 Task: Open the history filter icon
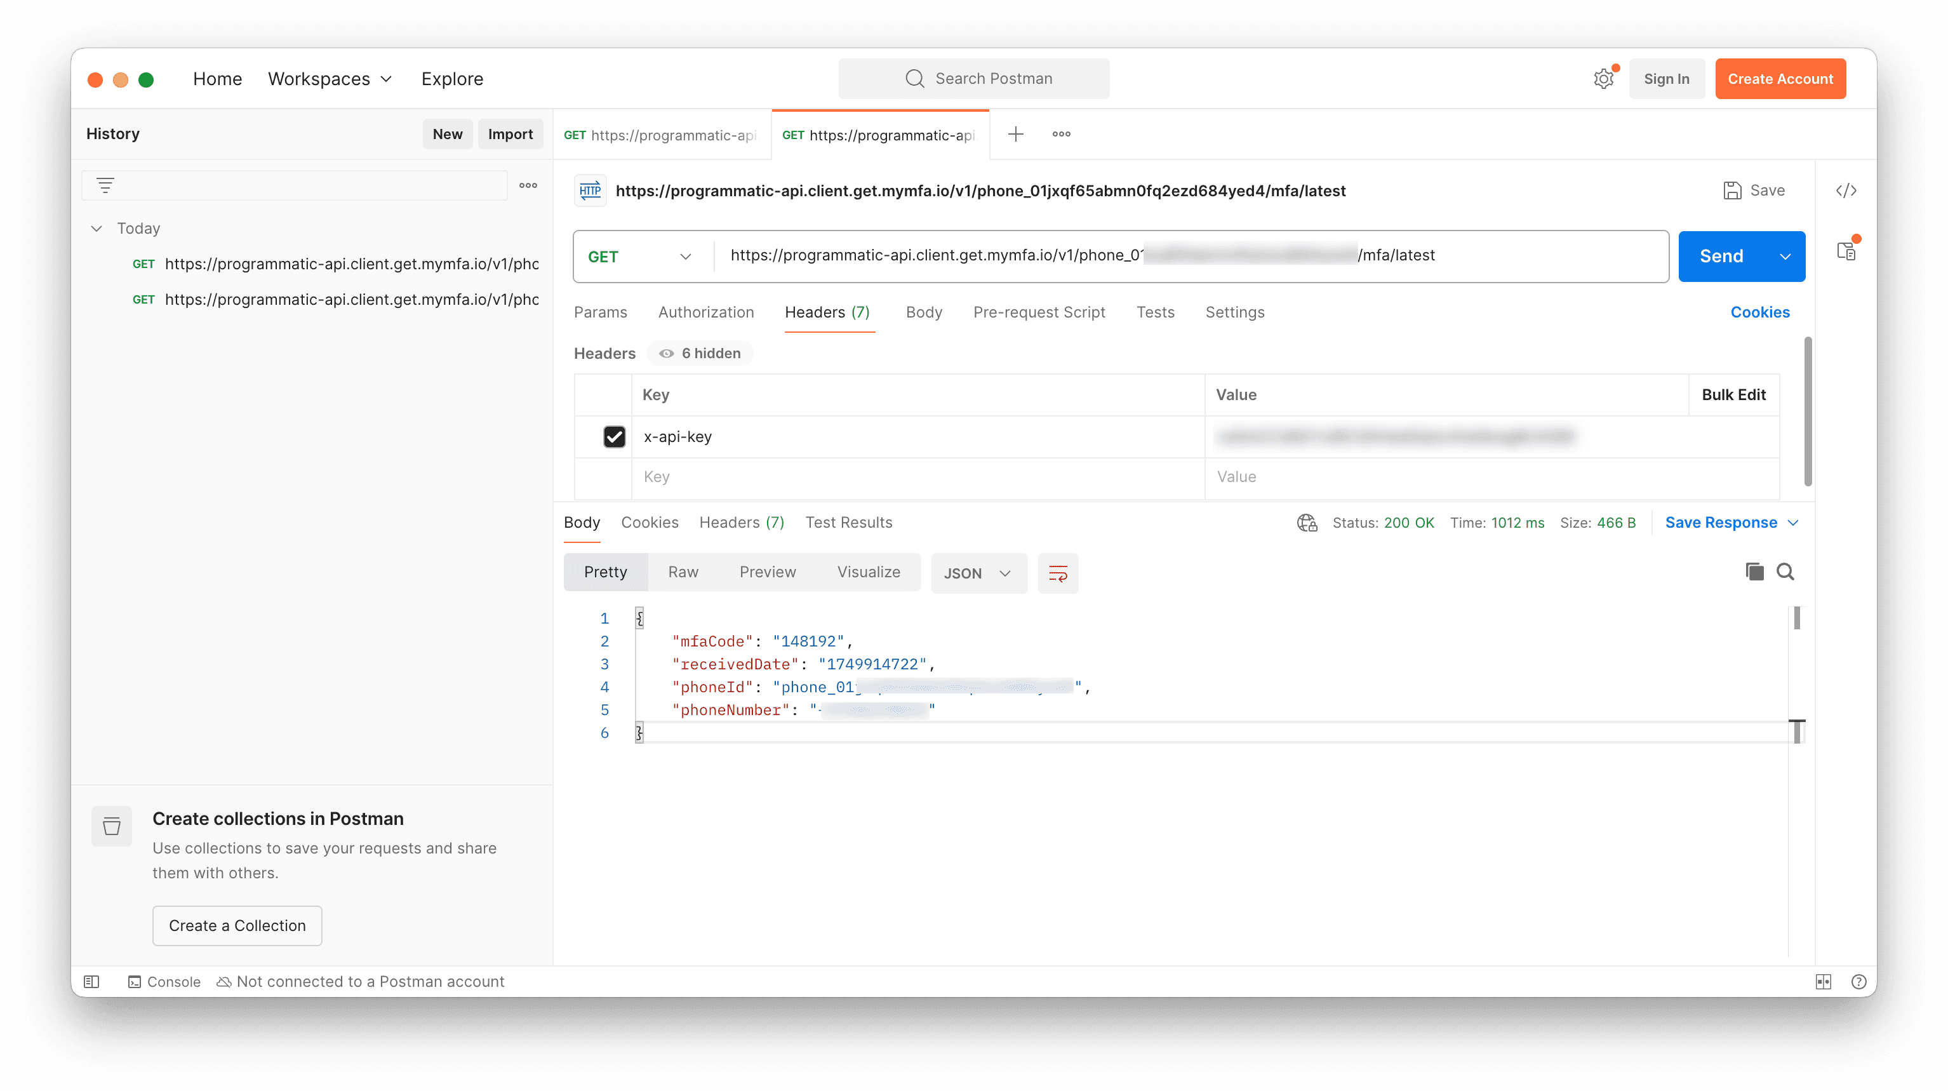coord(105,185)
